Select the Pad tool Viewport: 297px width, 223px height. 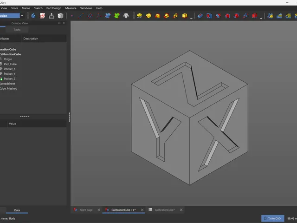coord(139,15)
